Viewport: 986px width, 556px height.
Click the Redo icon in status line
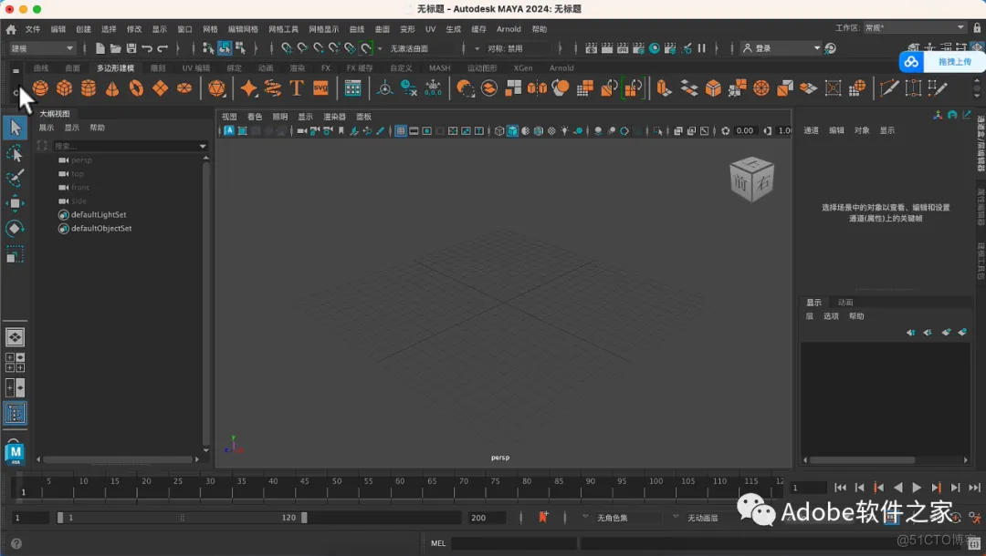[x=163, y=48]
